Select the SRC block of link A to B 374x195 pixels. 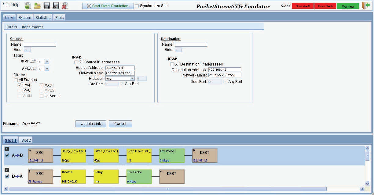(x=40, y=156)
